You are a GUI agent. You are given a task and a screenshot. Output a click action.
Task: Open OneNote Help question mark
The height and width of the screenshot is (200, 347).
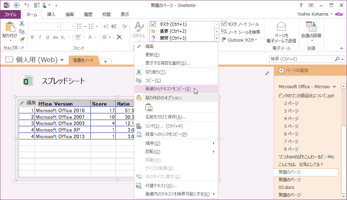[x=301, y=5]
